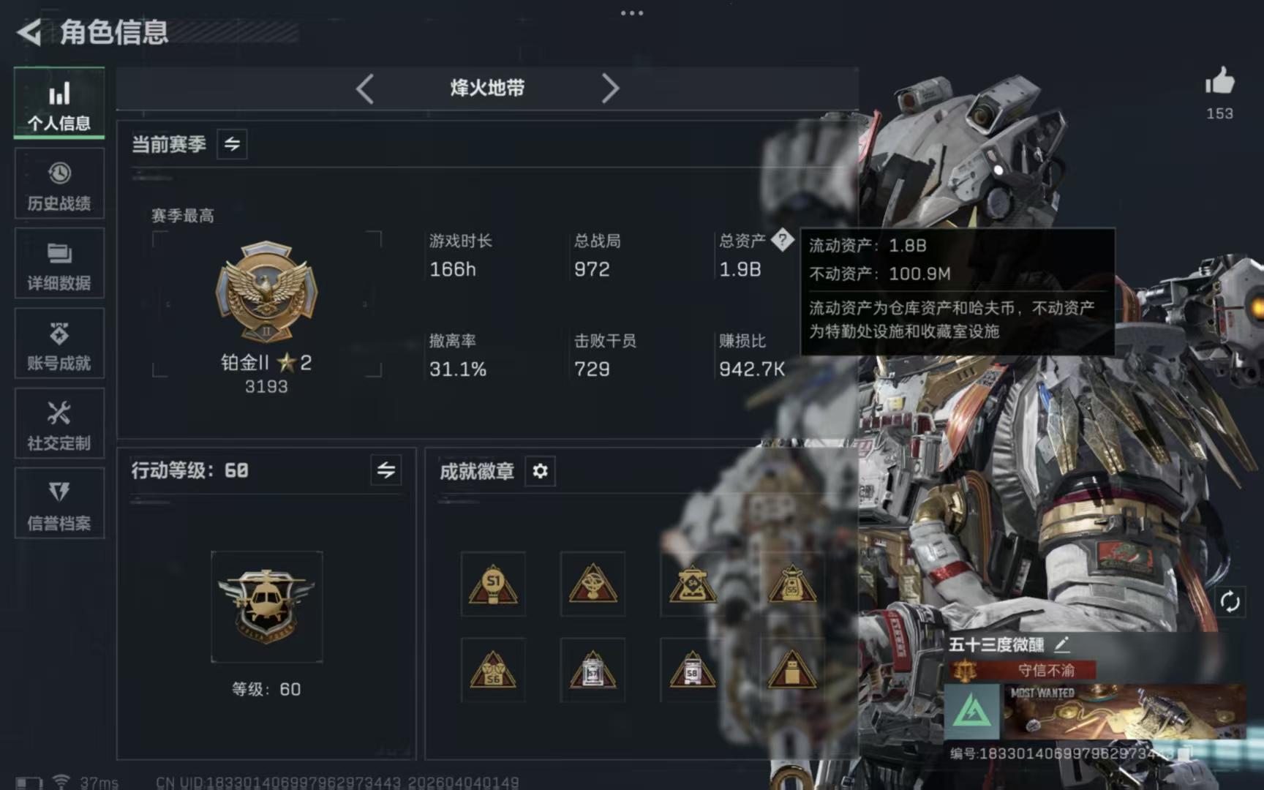1264x790 pixels.
Task: Switch to previous mode with left chevron
Action: 365,89
